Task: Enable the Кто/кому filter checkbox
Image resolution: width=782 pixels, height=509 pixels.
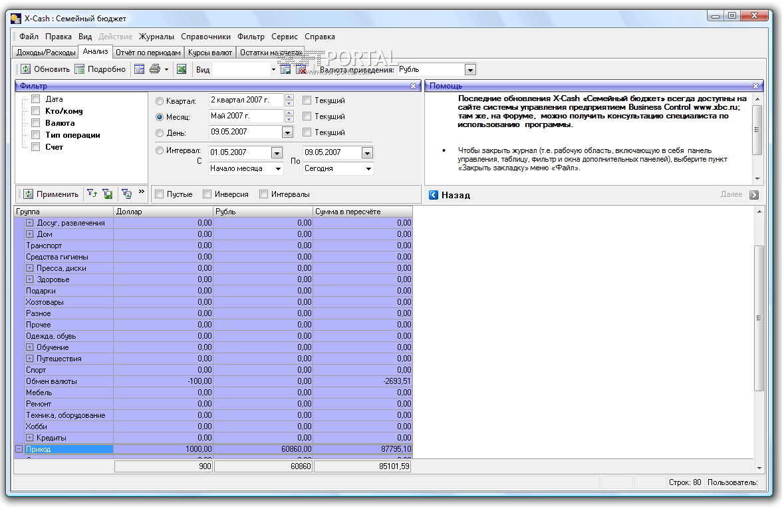Action: click(x=36, y=111)
